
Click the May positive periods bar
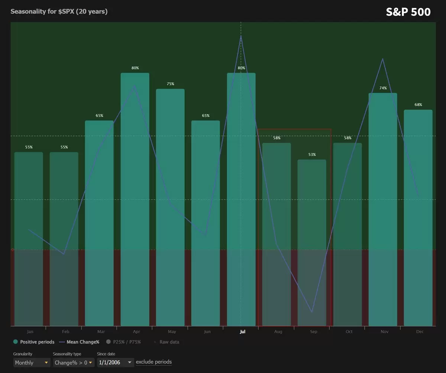click(170, 207)
